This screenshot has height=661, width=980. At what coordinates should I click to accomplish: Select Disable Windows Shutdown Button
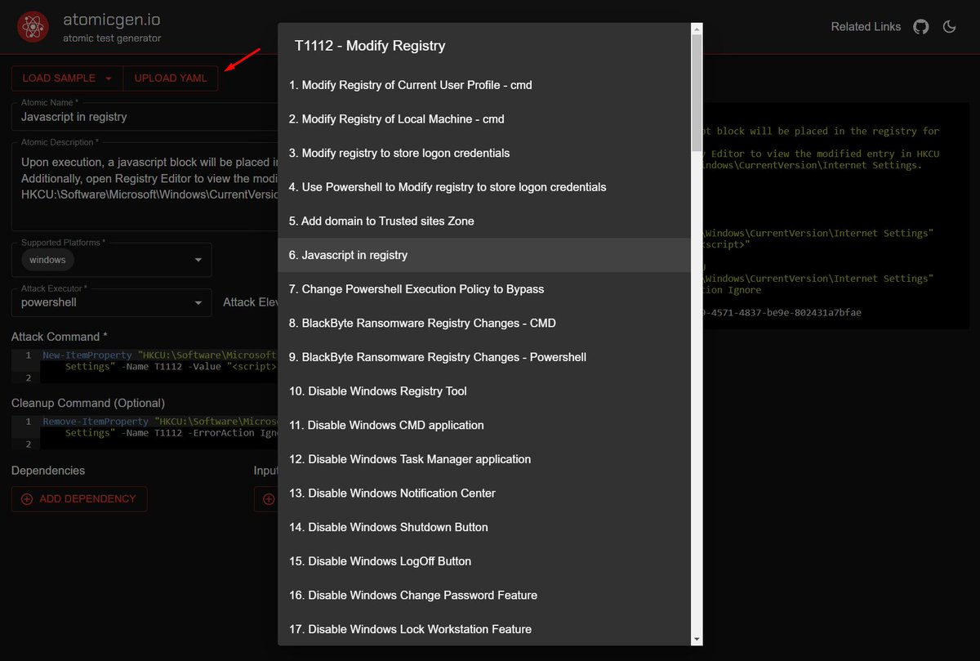click(484, 528)
